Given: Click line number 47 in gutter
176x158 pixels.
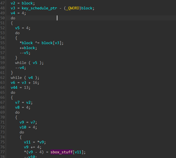Looking at the screenshot, I should pyautogui.click(x=3, y=3).
